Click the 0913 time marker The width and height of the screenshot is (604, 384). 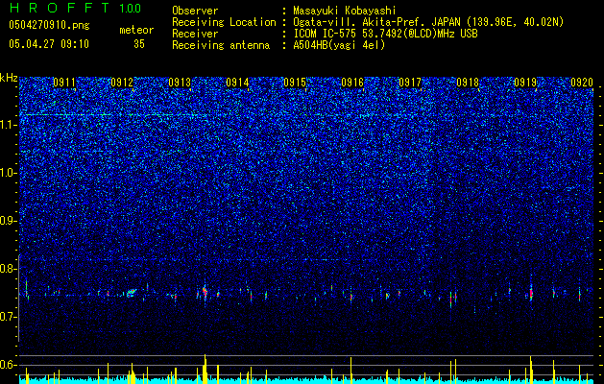(x=180, y=83)
